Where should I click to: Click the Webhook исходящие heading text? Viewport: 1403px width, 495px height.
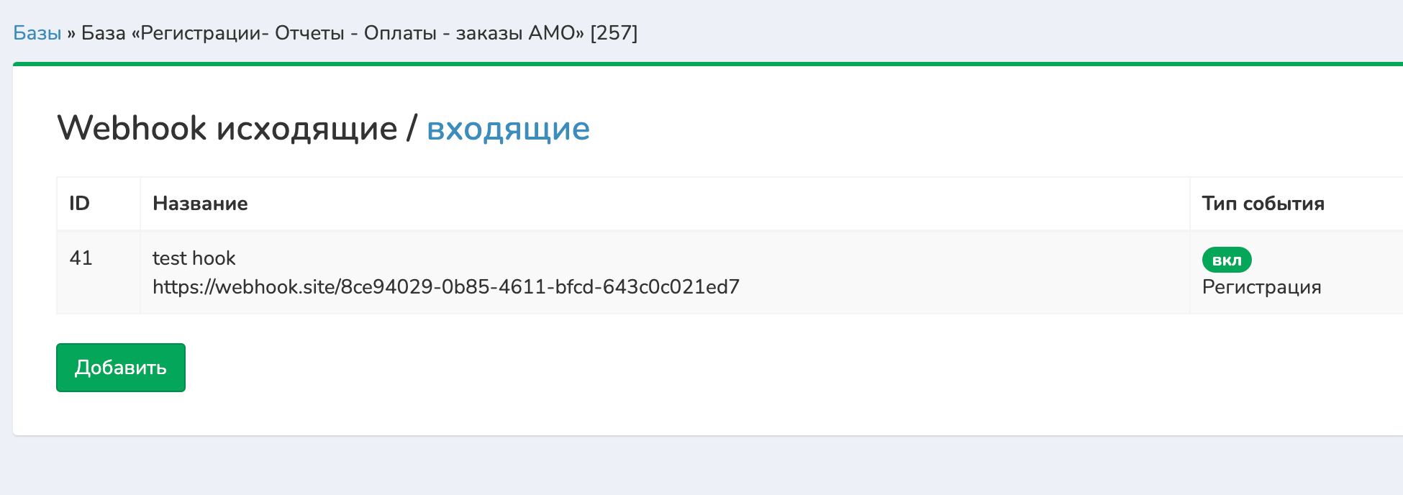[227, 129]
